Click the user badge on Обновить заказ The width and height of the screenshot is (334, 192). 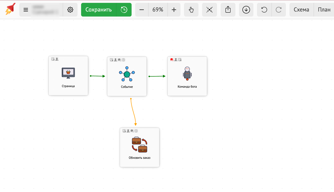(128, 131)
